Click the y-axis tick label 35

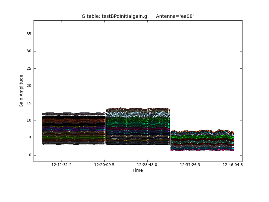29,34
